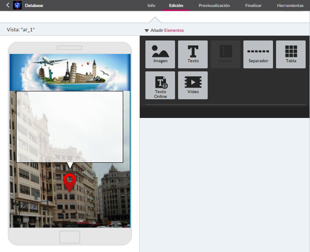Click the Vista "ar_1" label
Image resolution: width=310 pixels, height=252 pixels.
(20, 30)
